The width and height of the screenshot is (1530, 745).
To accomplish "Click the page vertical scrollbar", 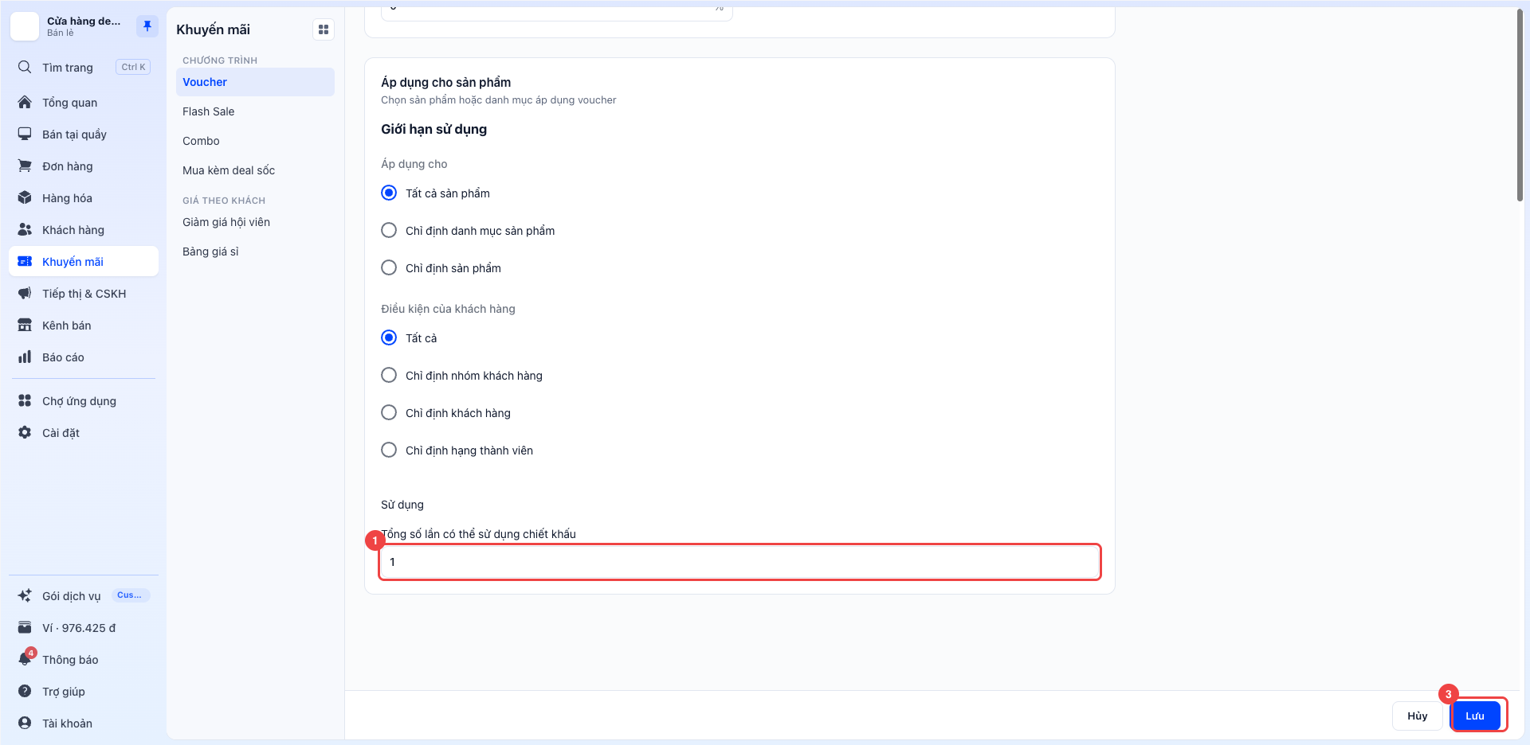I will point(1520,104).
